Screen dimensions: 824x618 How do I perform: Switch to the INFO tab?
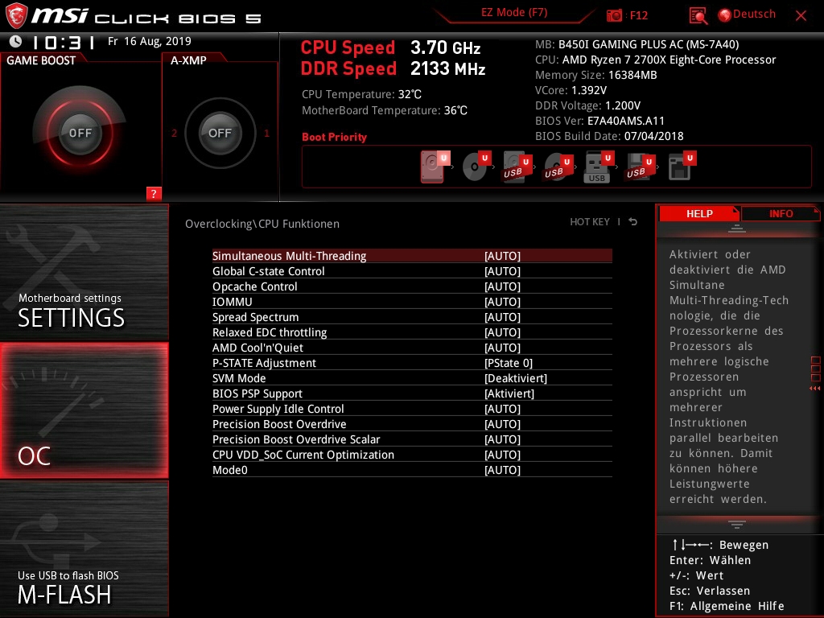point(781,213)
